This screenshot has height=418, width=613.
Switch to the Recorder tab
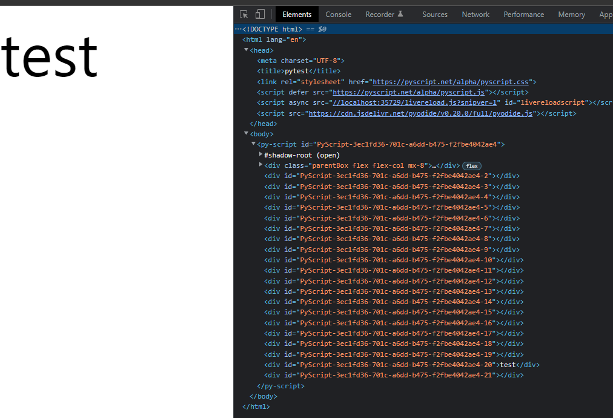[384, 15]
